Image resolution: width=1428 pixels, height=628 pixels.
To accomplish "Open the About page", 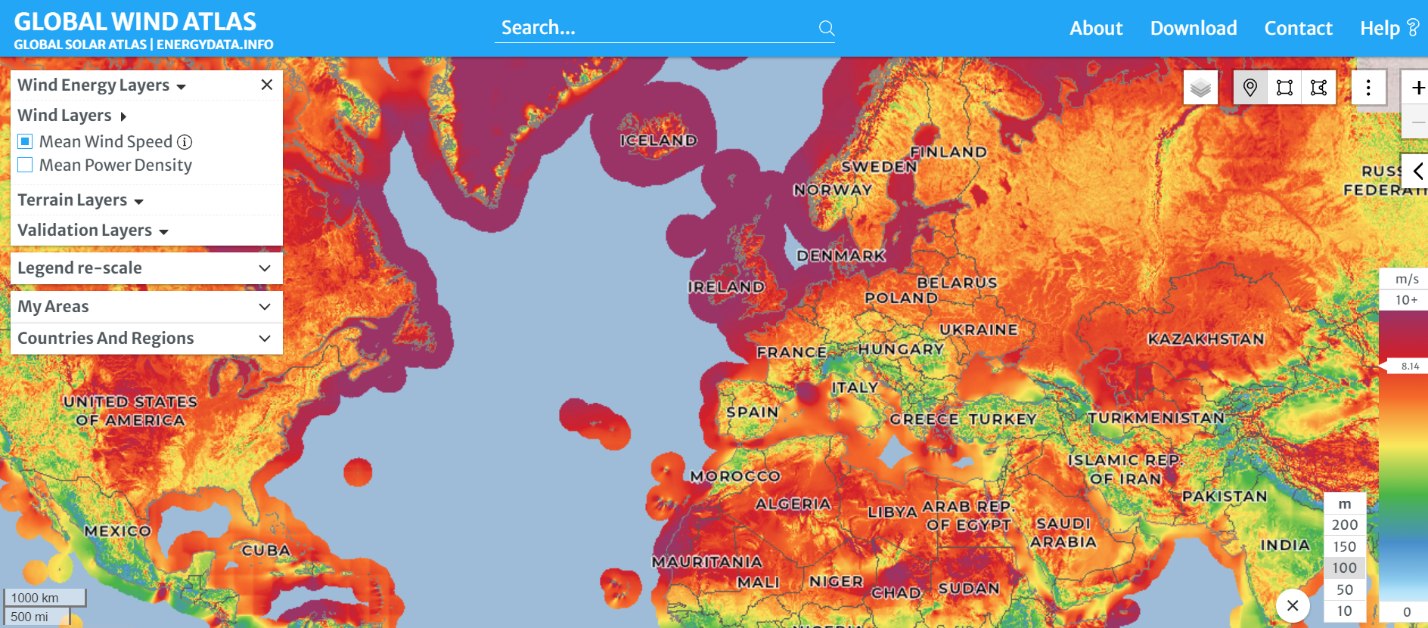I will (1095, 29).
